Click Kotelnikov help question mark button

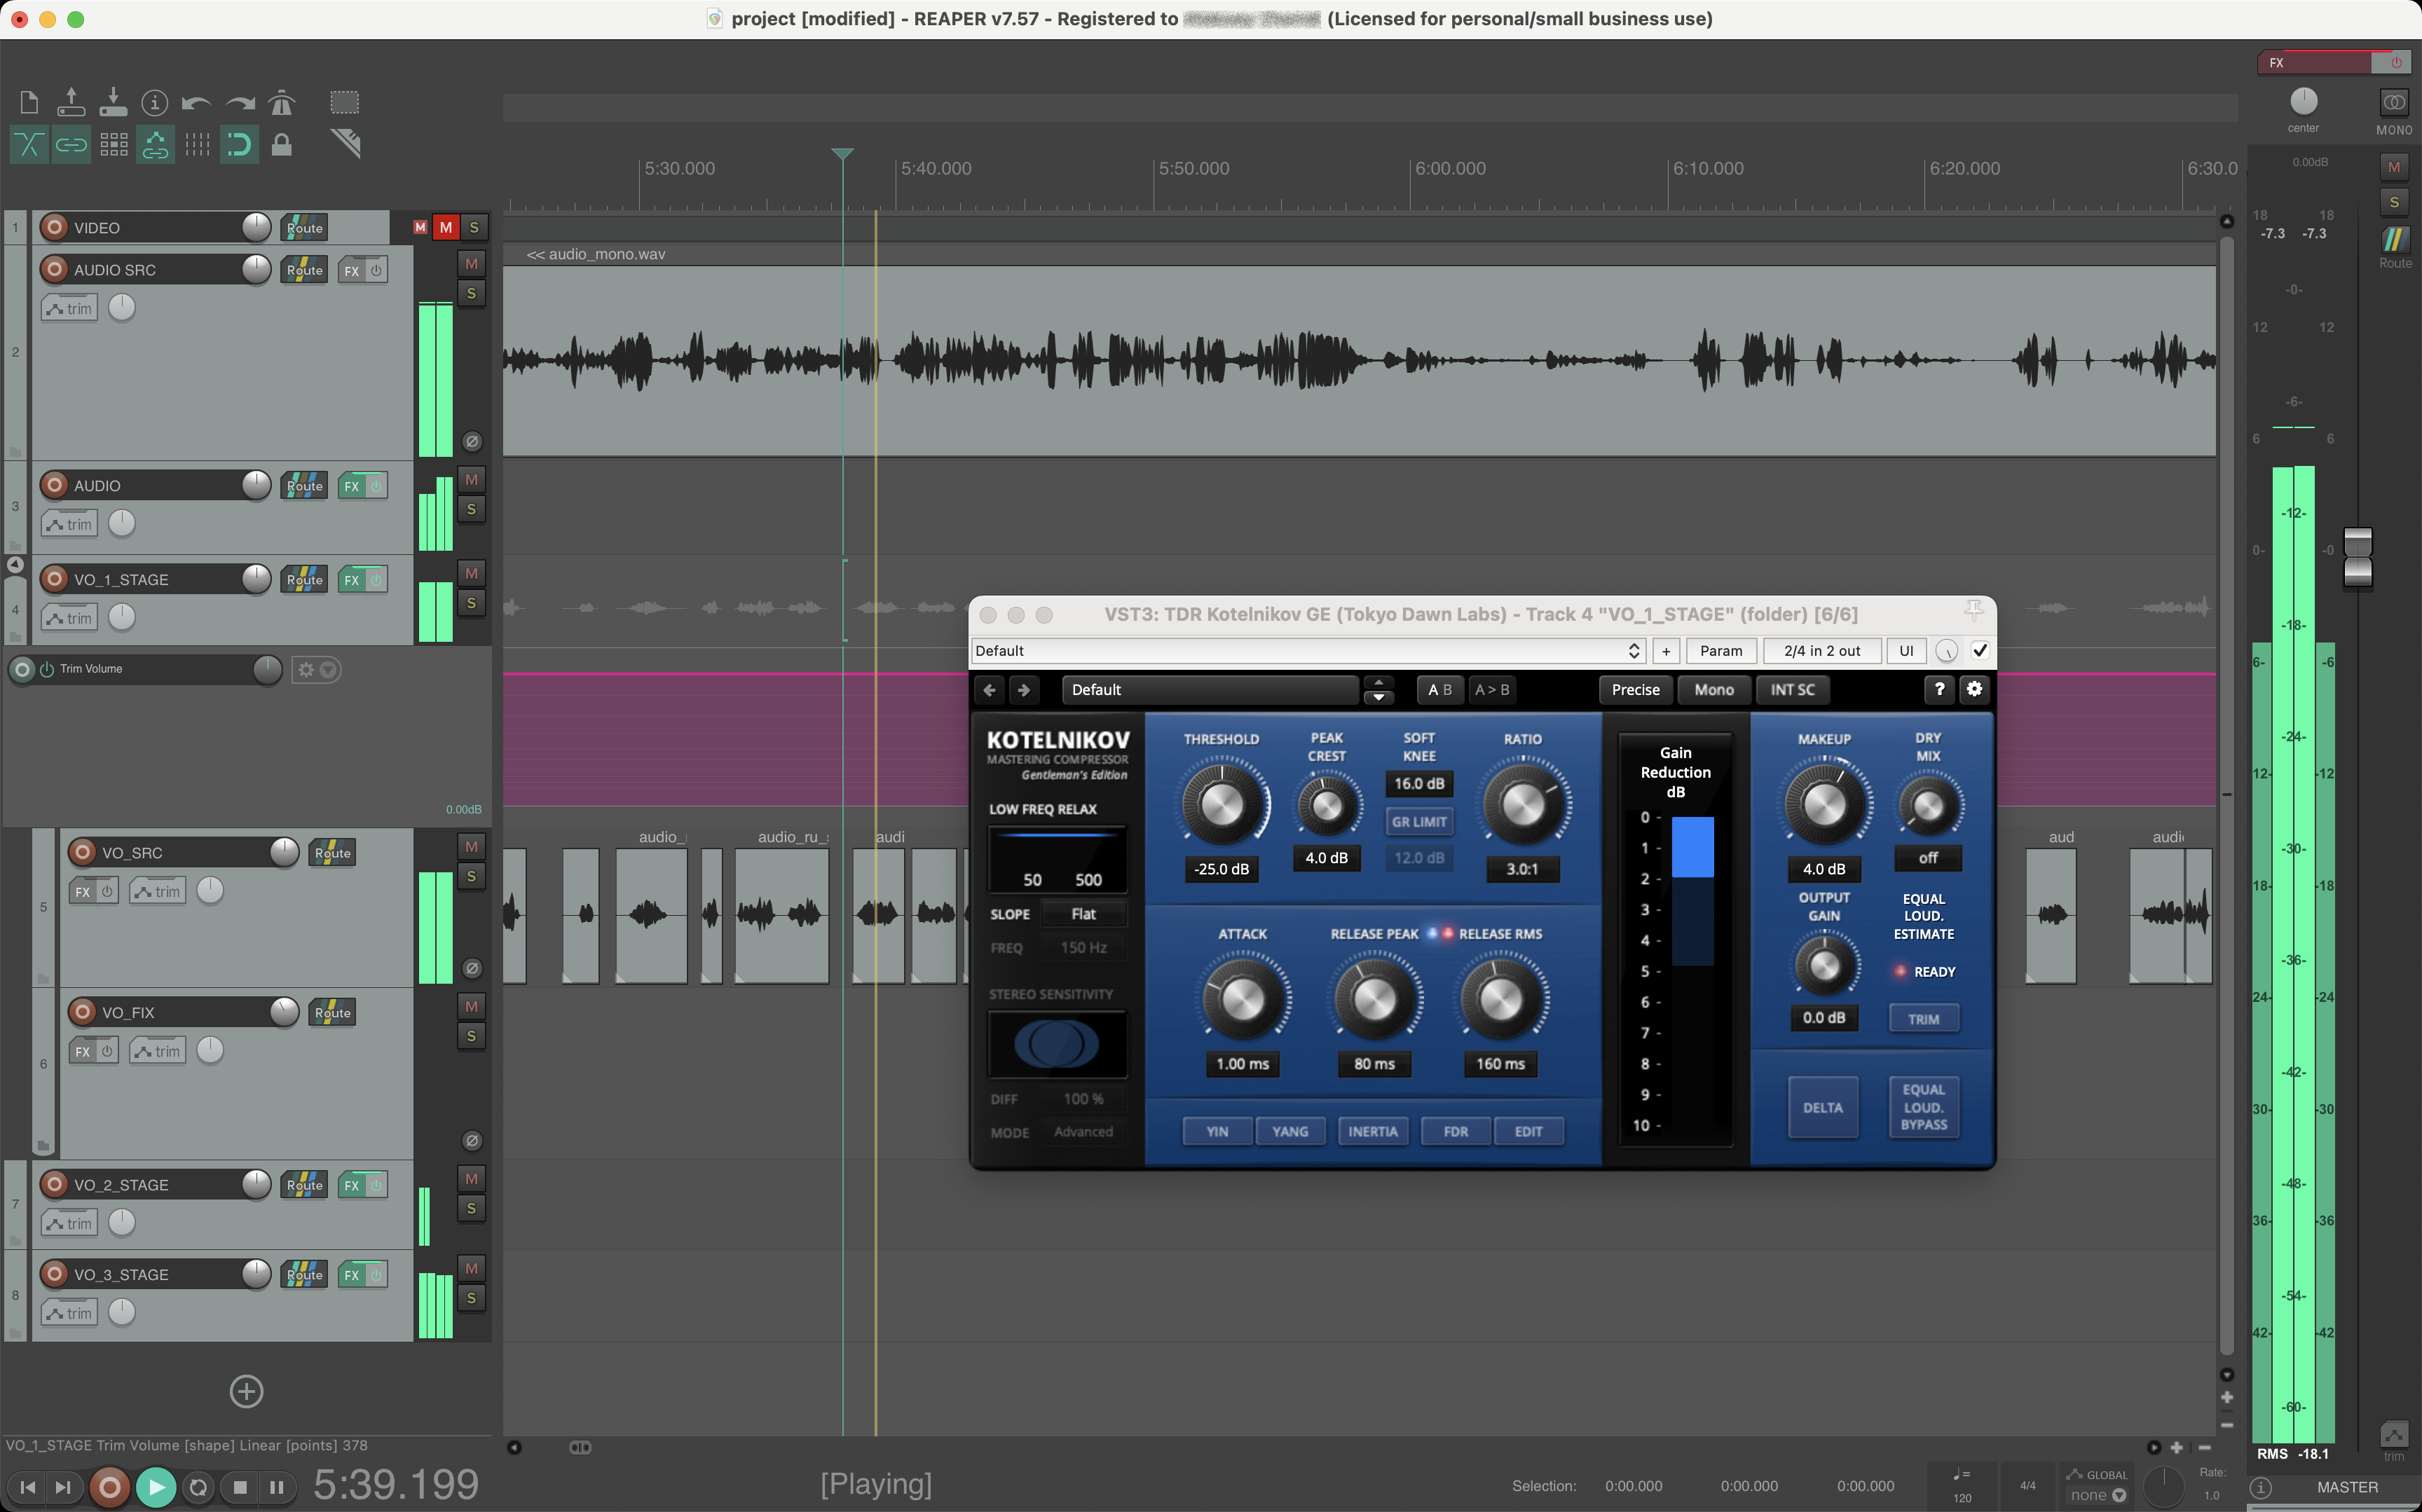coord(1939,689)
